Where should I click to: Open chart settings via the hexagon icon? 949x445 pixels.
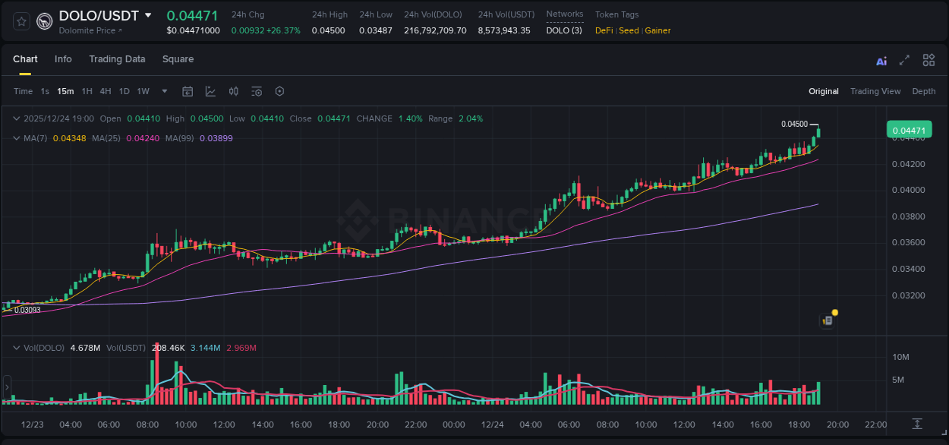[279, 90]
